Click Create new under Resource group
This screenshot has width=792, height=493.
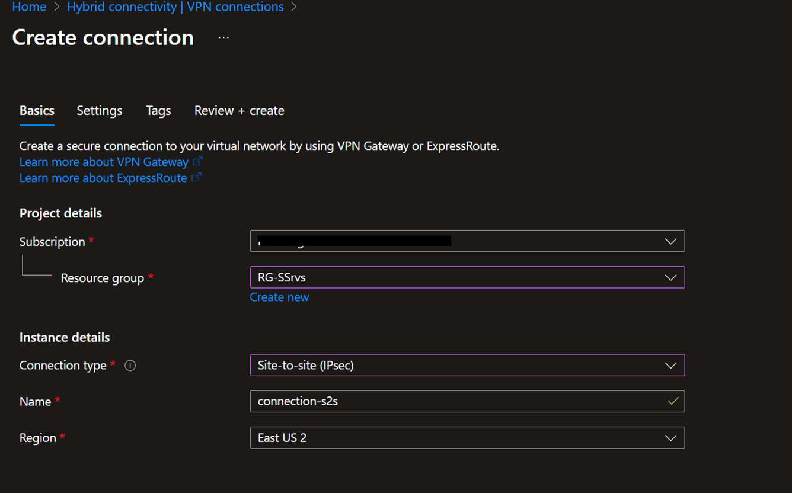[x=279, y=297]
